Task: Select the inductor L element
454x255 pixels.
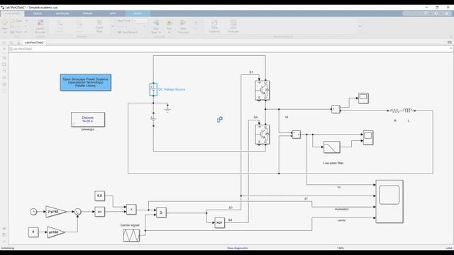Action: [x=408, y=110]
